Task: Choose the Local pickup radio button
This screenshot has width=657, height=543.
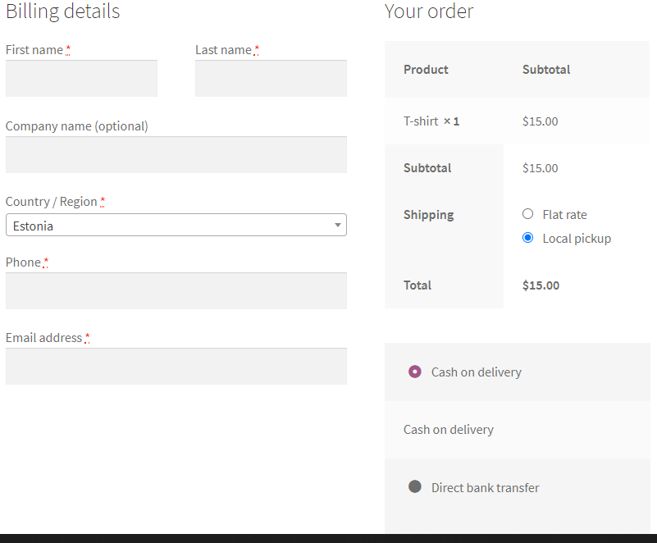Action: point(528,238)
